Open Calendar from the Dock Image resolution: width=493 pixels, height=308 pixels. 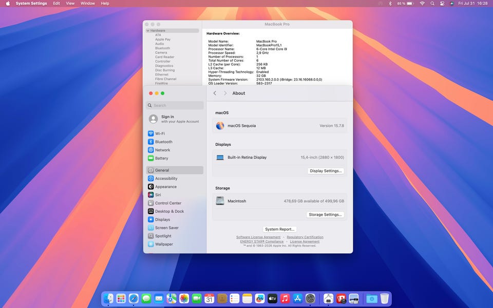(x=210, y=298)
